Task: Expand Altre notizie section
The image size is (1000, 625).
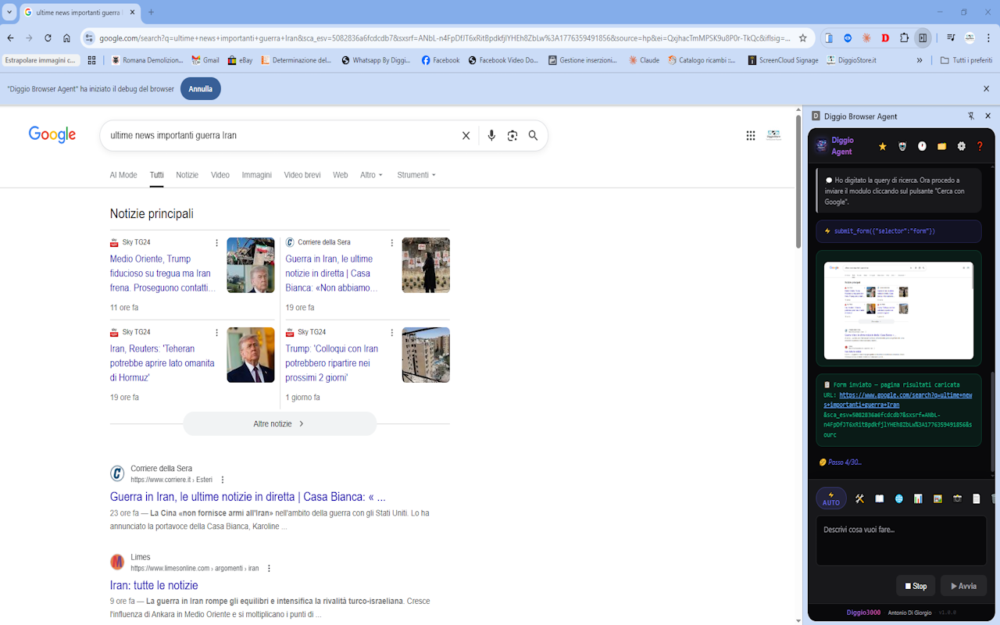Action: click(x=280, y=423)
